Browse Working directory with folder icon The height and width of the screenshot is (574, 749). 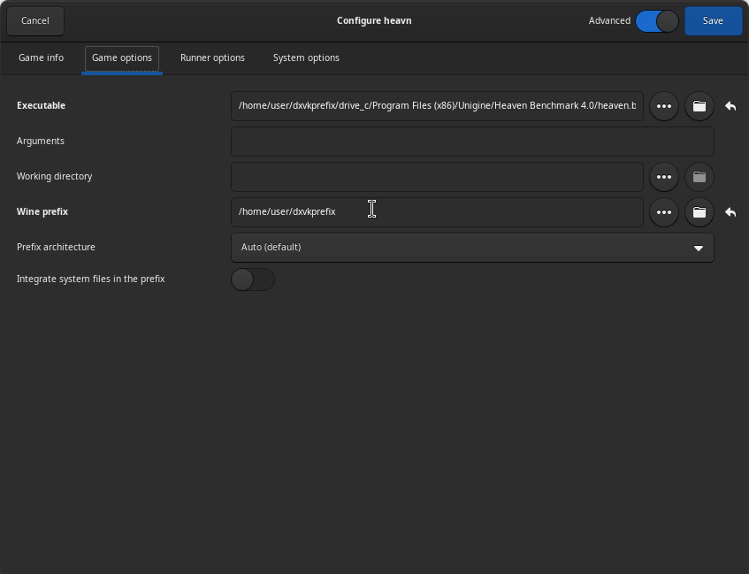[699, 177]
